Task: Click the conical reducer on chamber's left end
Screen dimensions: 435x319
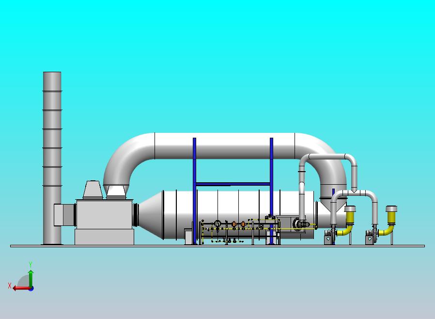Action: [x=150, y=215]
